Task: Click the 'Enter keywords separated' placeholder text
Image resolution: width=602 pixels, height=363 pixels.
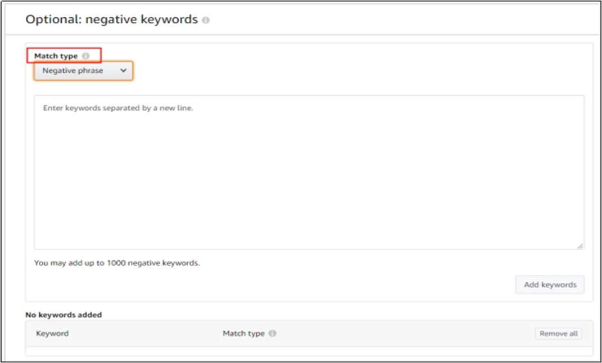Action: point(118,108)
